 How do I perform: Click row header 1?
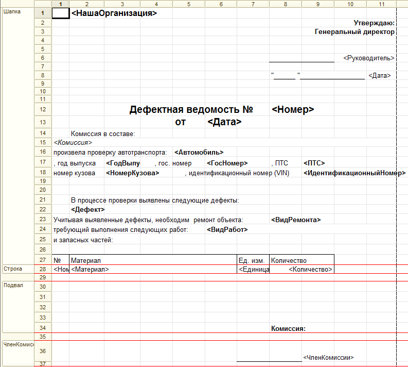(43, 13)
